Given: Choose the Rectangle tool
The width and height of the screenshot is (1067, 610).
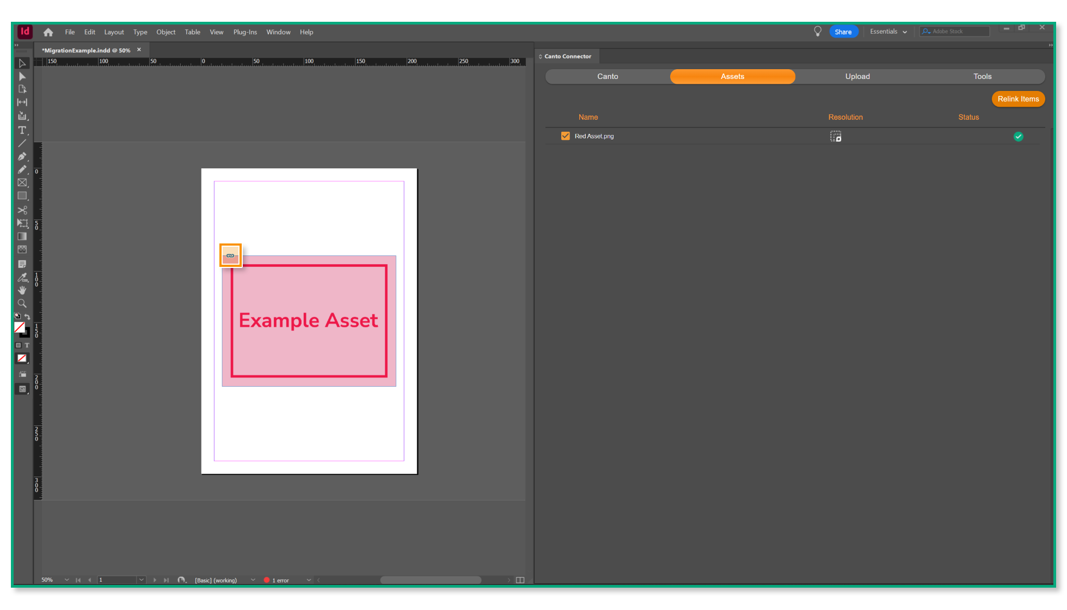Looking at the screenshot, I should tap(22, 196).
